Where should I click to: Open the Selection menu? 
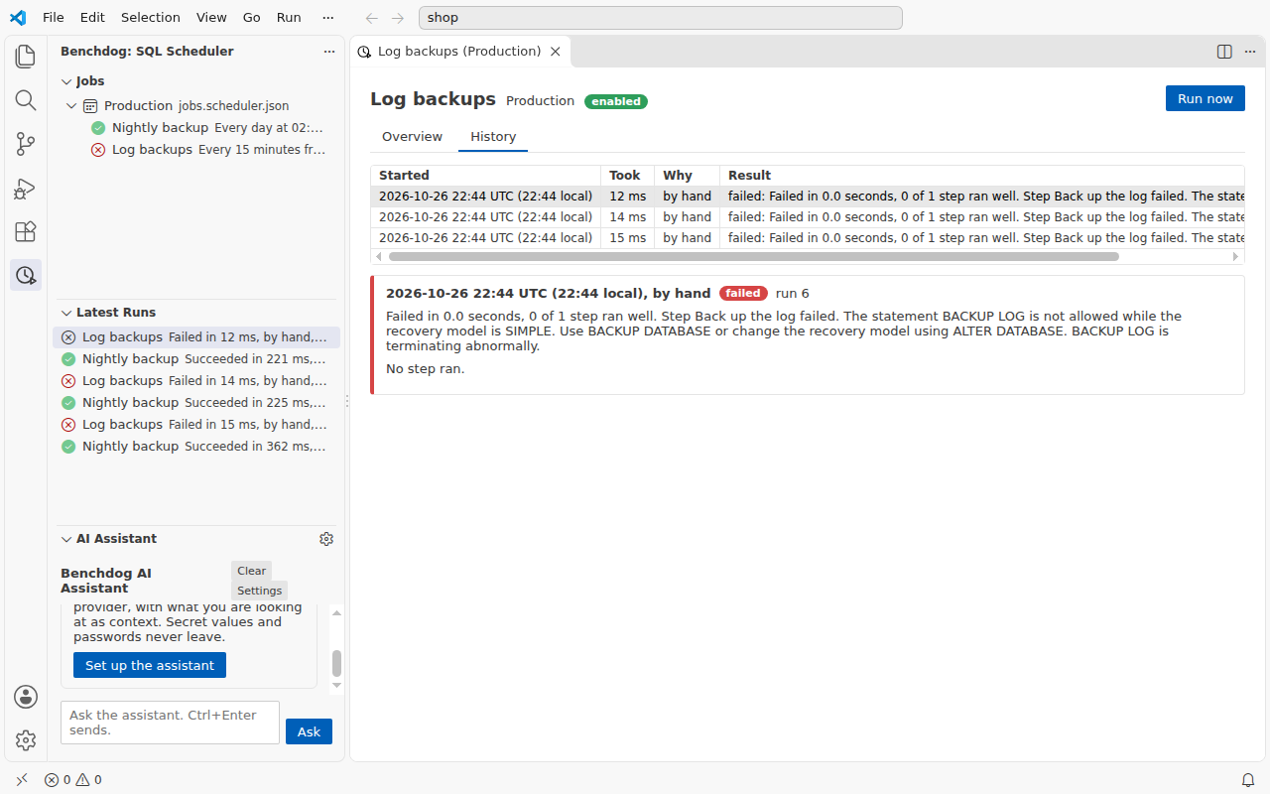(x=151, y=18)
